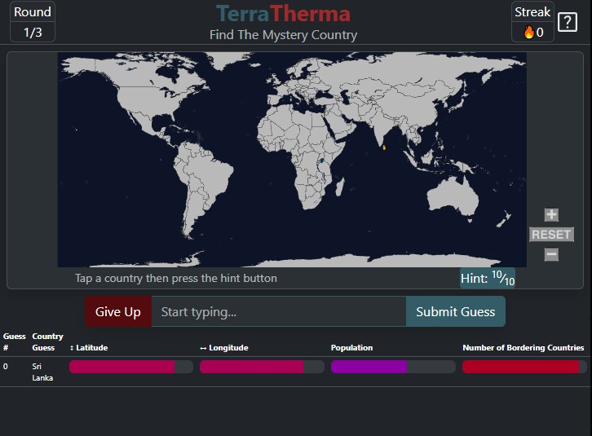Submit the guess
Image resolution: width=592 pixels, height=436 pixels.
(x=455, y=311)
